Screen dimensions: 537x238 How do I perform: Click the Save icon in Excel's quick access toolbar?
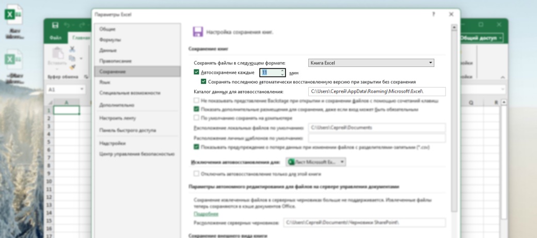pyautogui.click(x=55, y=25)
